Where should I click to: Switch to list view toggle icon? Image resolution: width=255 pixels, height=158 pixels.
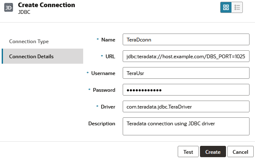[237, 7]
